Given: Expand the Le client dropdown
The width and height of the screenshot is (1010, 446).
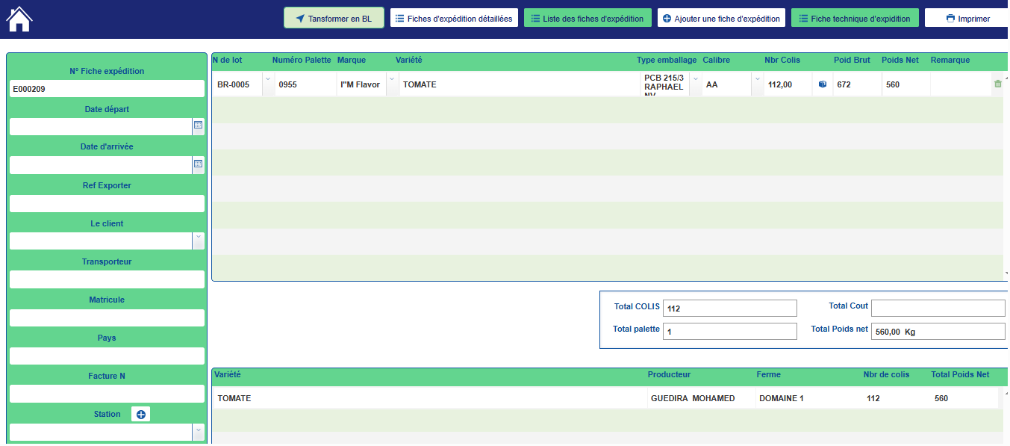Looking at the screenshot, I should click(198, 241).
